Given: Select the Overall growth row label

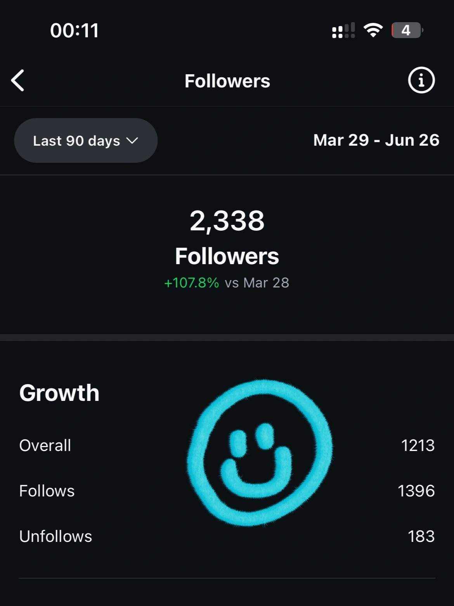Looking at the screenshot, I should [x=45, y=446].
